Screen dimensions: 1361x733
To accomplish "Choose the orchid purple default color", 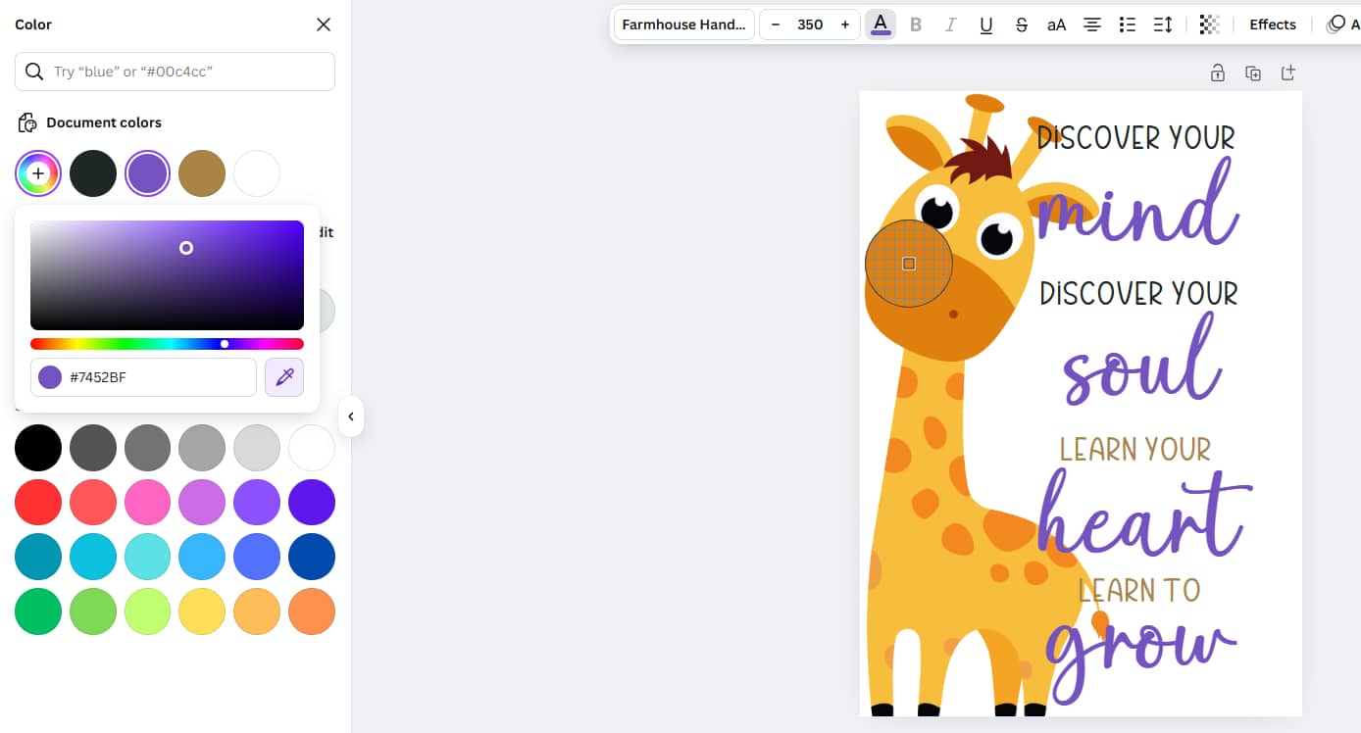I will [202, 503].
